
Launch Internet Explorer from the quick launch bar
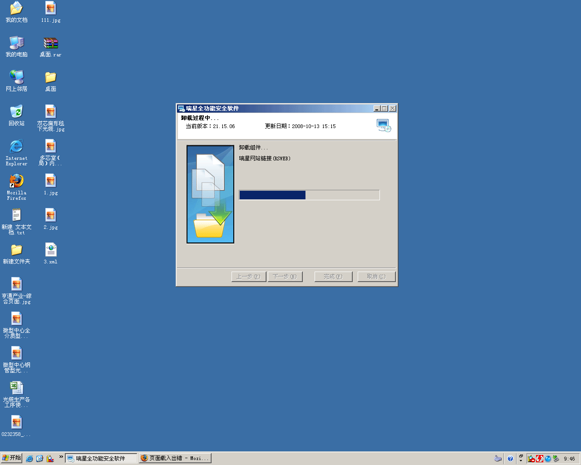30,459
